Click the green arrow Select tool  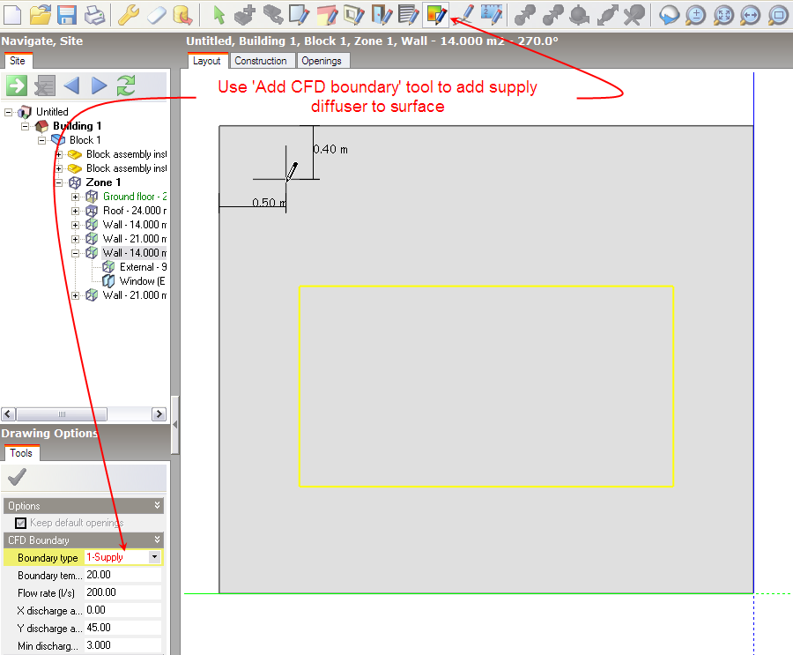(219, 14)
